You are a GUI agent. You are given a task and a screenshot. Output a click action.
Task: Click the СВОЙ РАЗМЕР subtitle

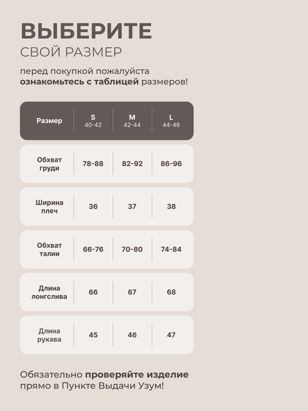[x=71, y=52]
